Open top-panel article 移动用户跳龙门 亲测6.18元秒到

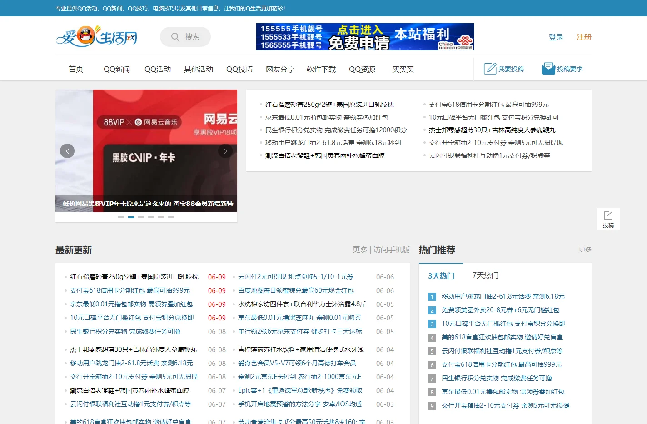(x=333, y=143)
